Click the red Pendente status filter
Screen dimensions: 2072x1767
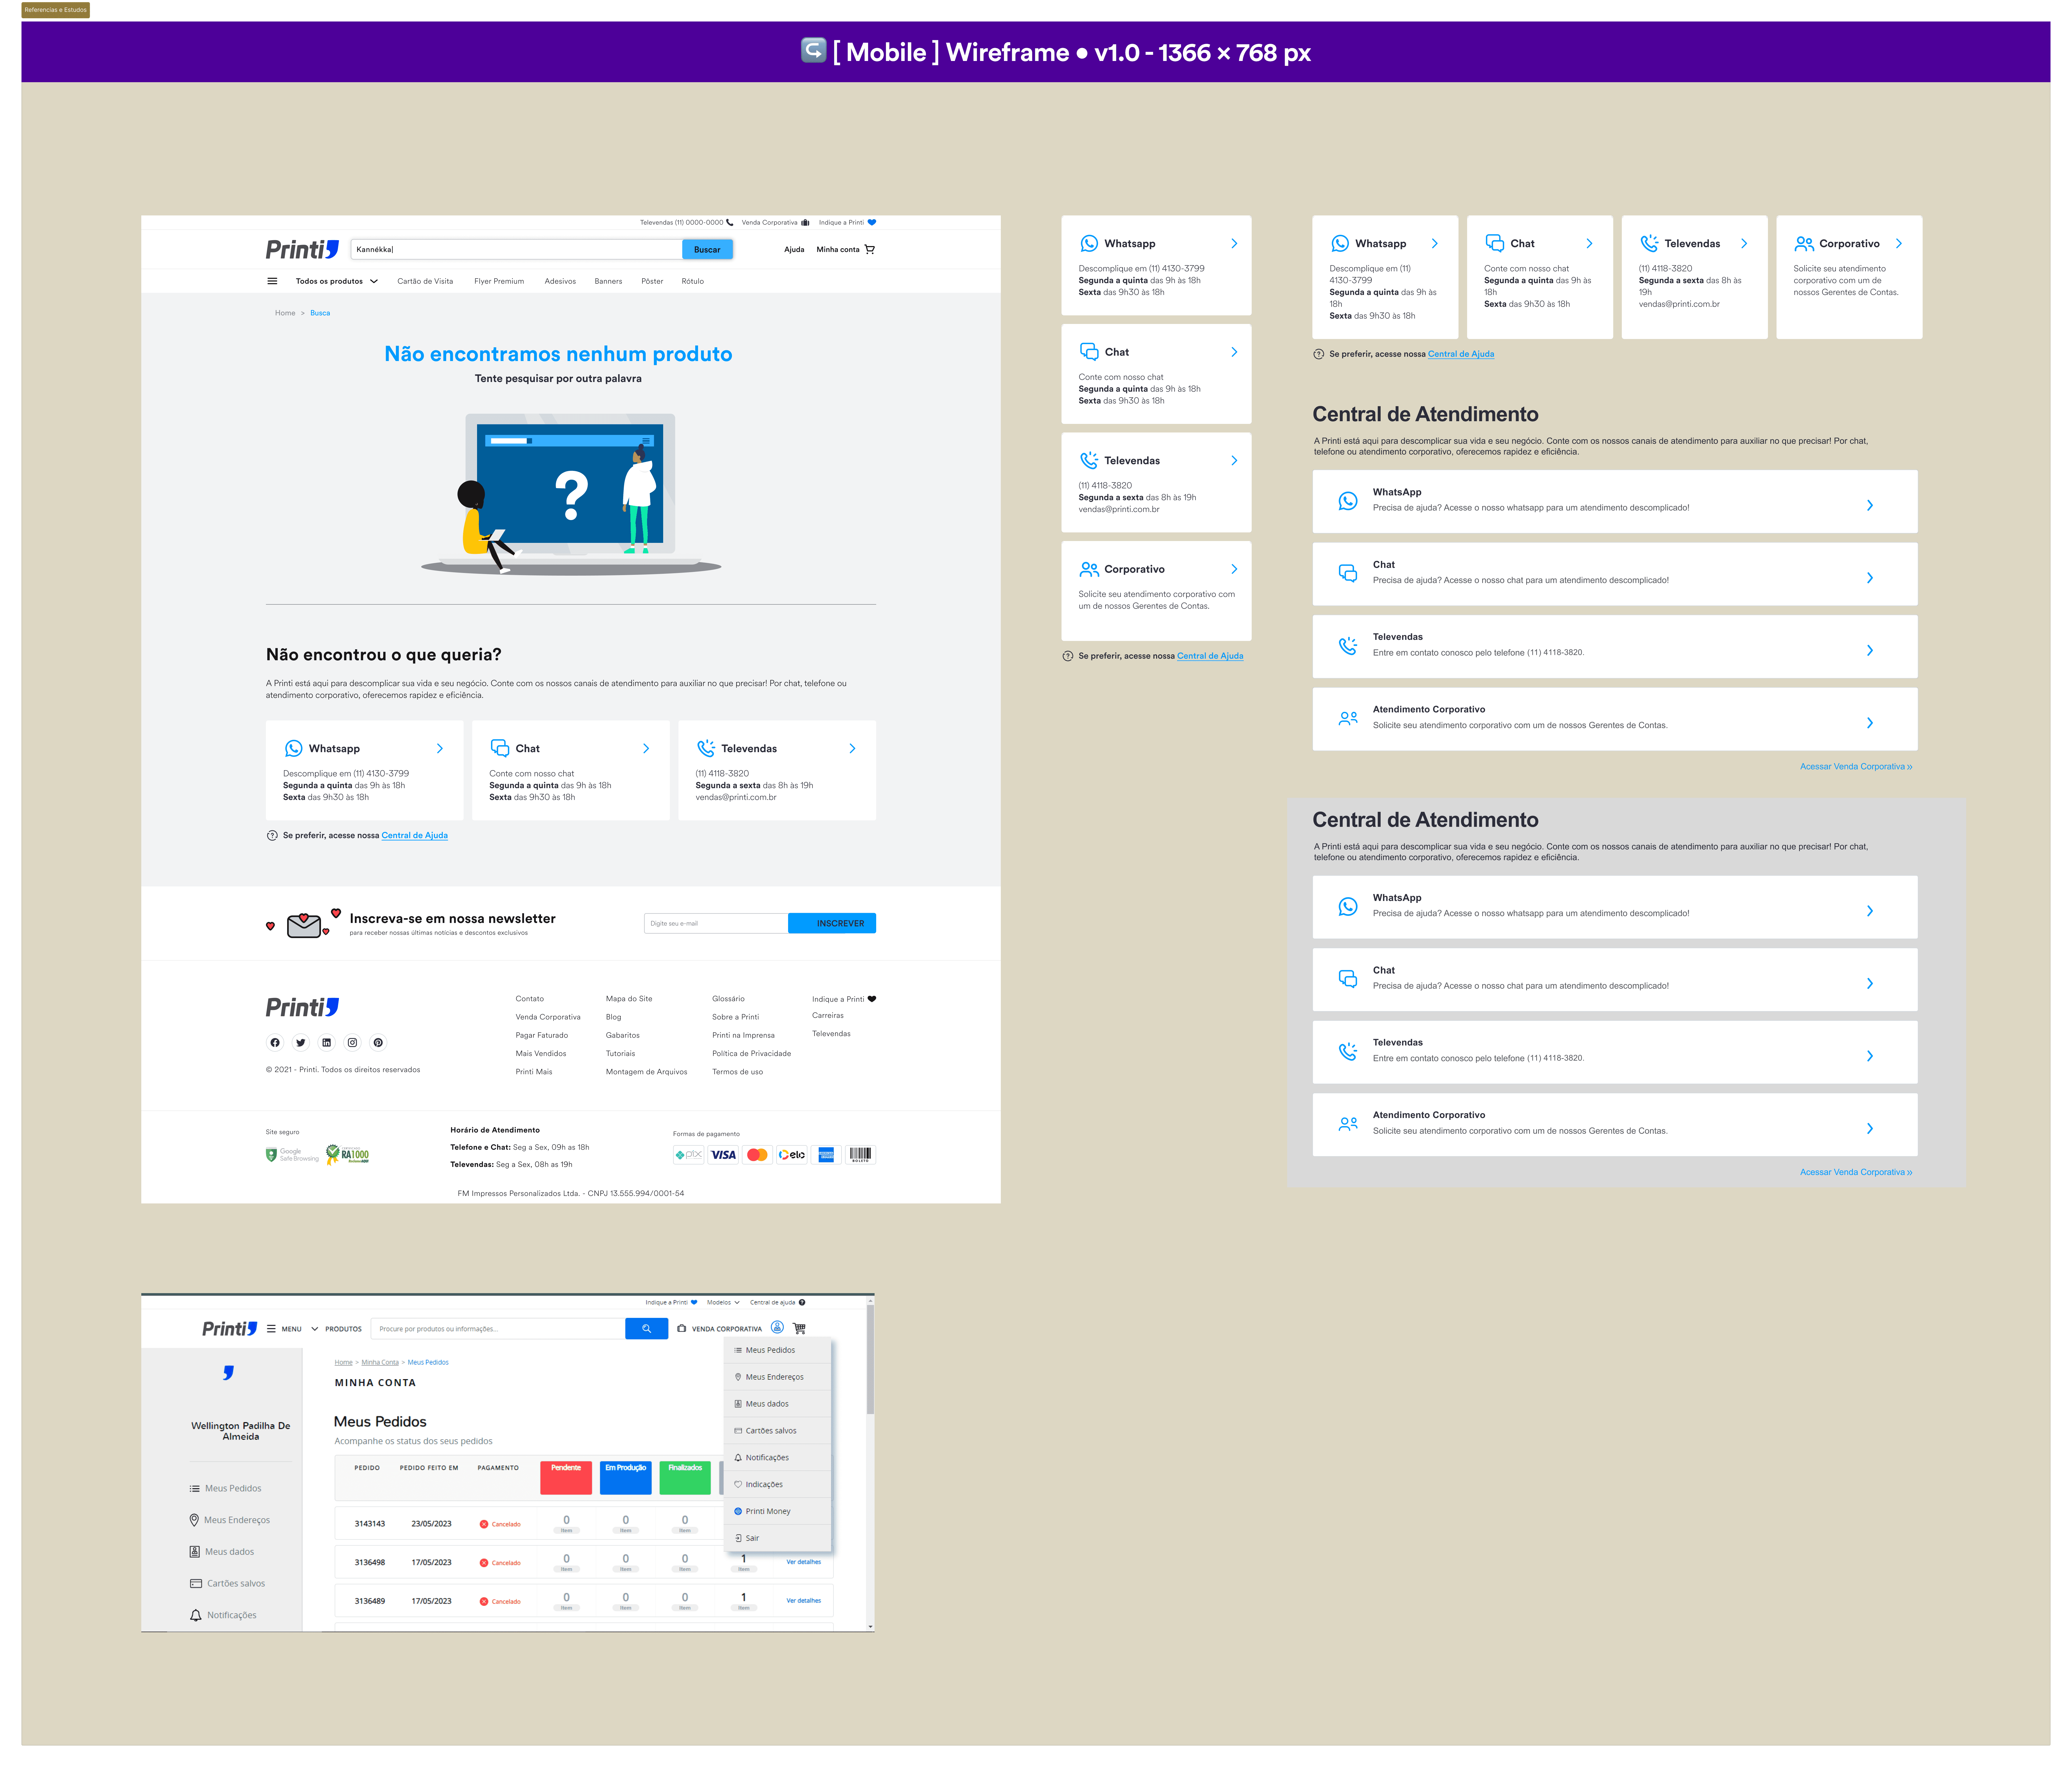point(566,1478)
